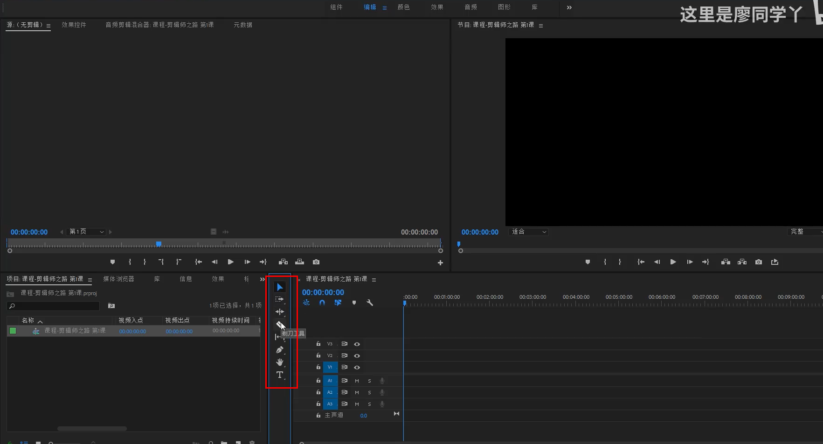Add a marker in the timeline panel
Screen dimensions: 823x444
tap(354, 303)
